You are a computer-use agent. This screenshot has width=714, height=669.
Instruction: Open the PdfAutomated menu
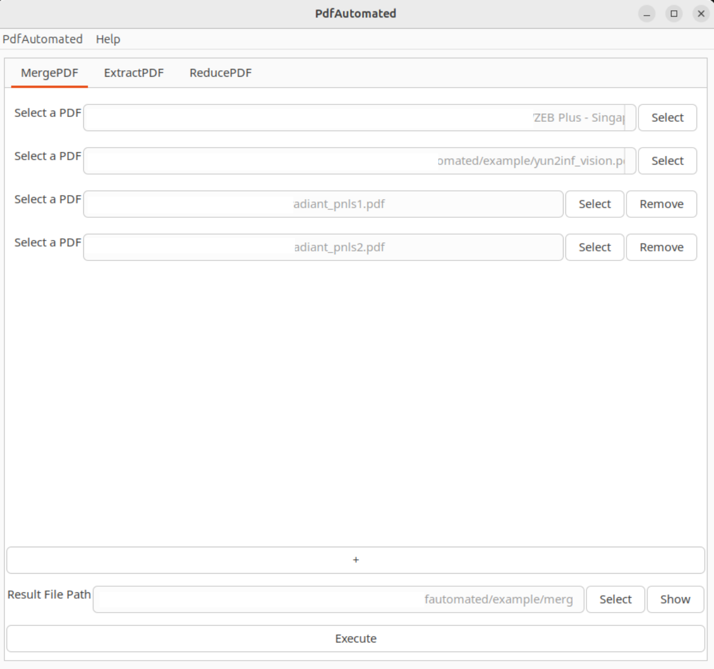point(43,39)
